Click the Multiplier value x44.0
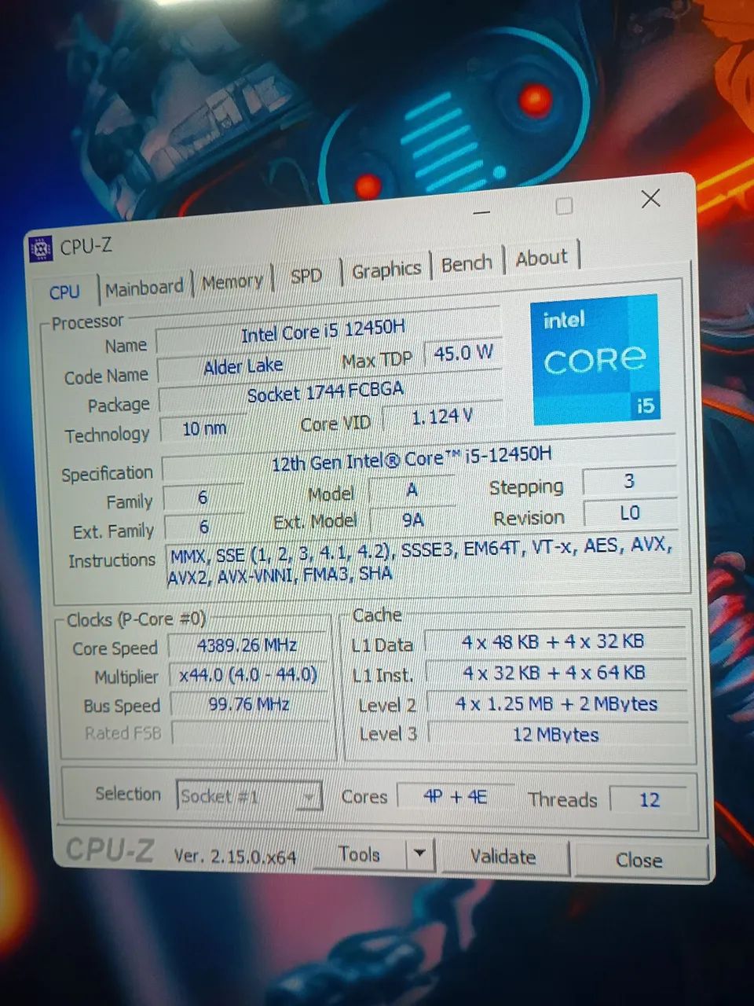Screen dimensions: 754x1006 coord(248,675)
